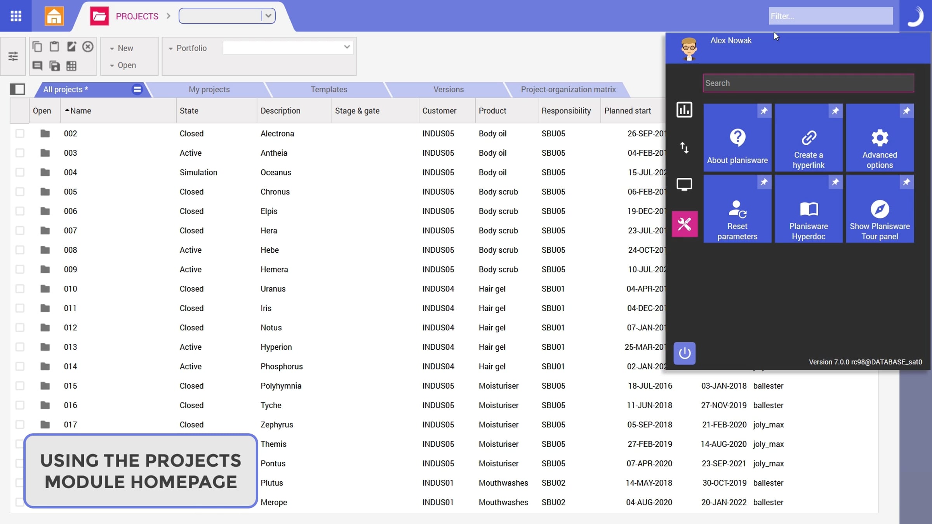Open Show Planisware Tour panel tile

point(880,209)
